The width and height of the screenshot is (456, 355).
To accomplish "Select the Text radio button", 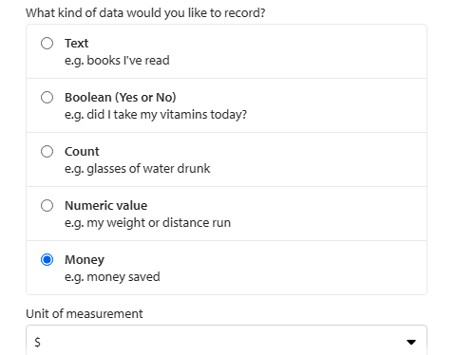I will pyautogui.click(x=47, y=44).
